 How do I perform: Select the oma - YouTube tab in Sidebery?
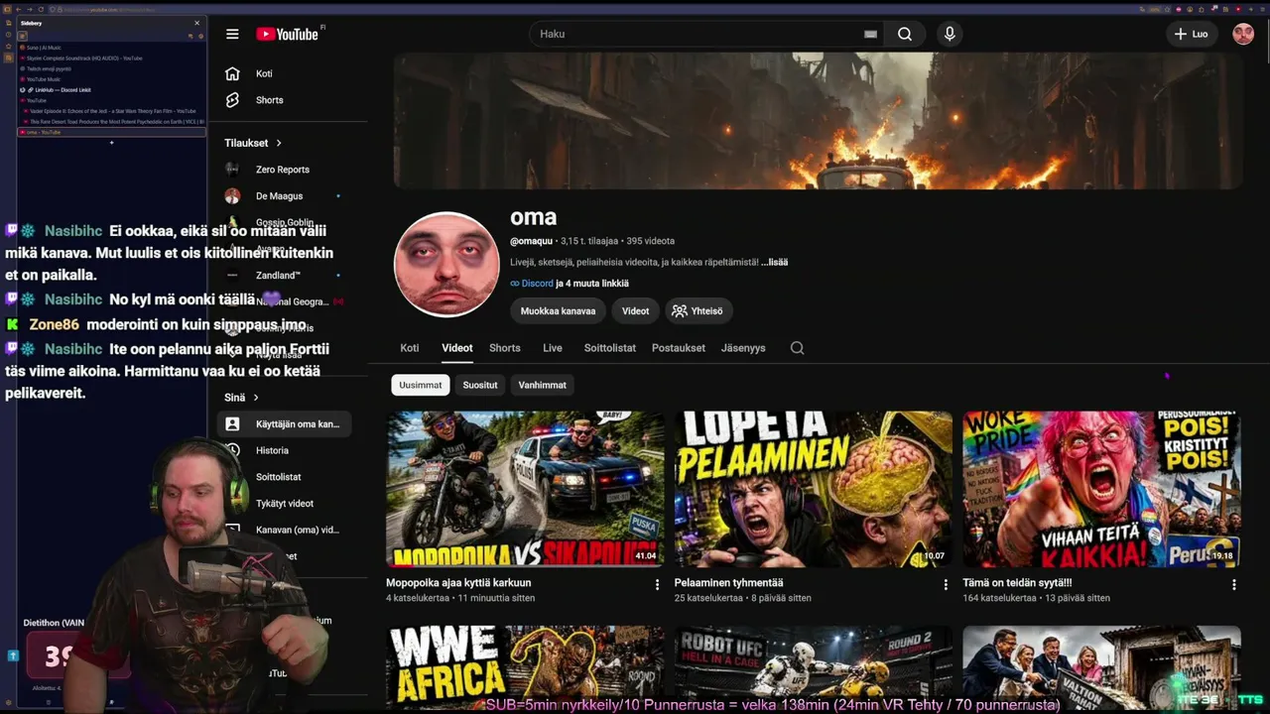[111, 132]
